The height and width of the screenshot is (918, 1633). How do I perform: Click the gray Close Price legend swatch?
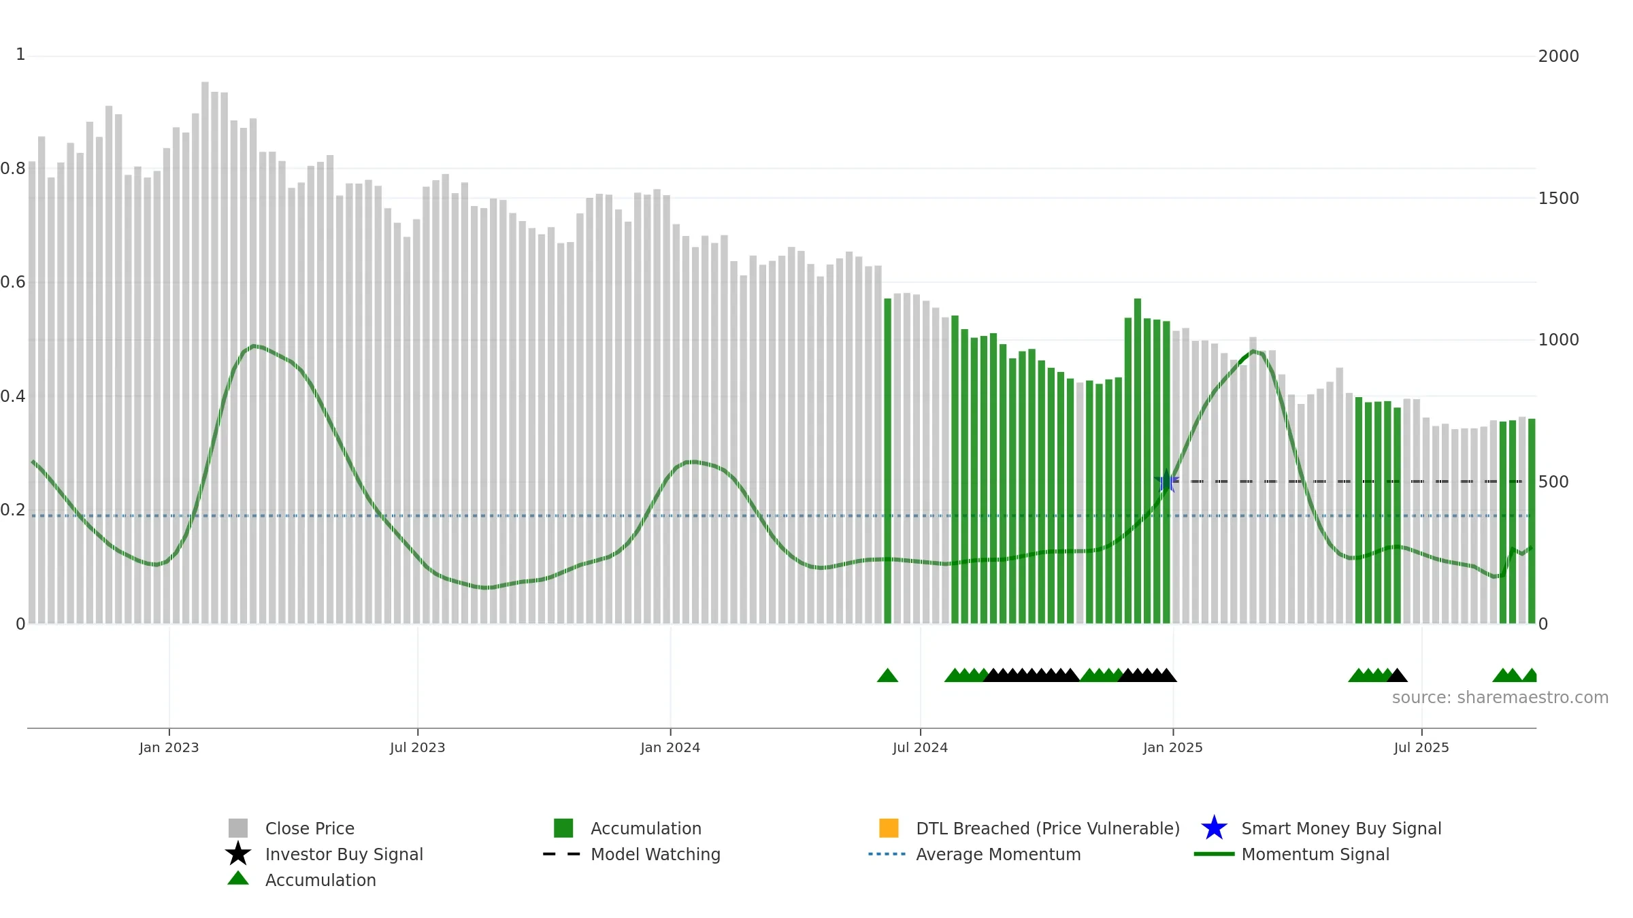coord(238,828)
